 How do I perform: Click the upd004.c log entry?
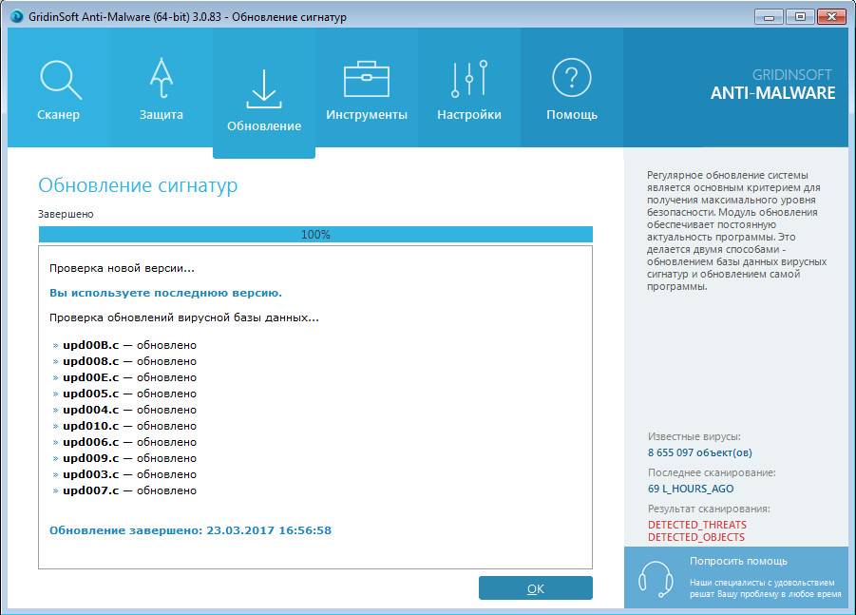click(x=124, y=410)
